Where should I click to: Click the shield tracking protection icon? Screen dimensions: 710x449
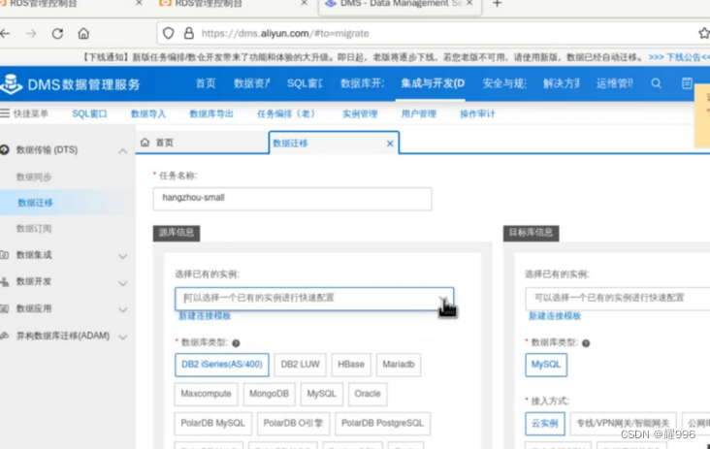(169, 34)
